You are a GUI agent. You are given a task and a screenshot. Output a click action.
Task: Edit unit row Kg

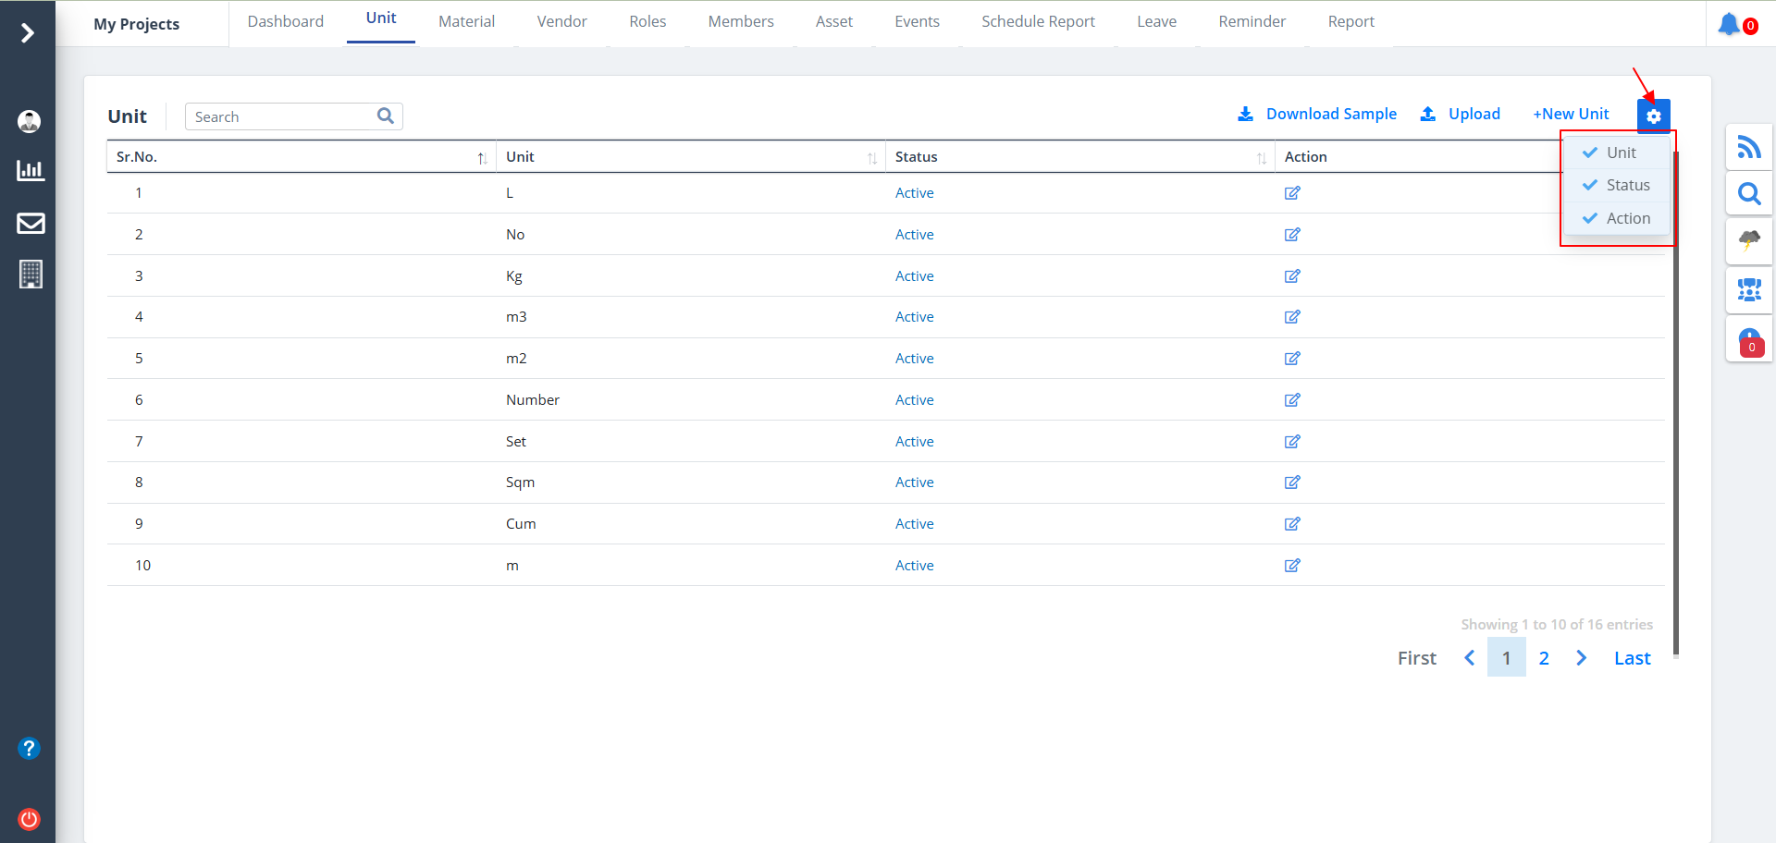click(x=1292, y=275)
